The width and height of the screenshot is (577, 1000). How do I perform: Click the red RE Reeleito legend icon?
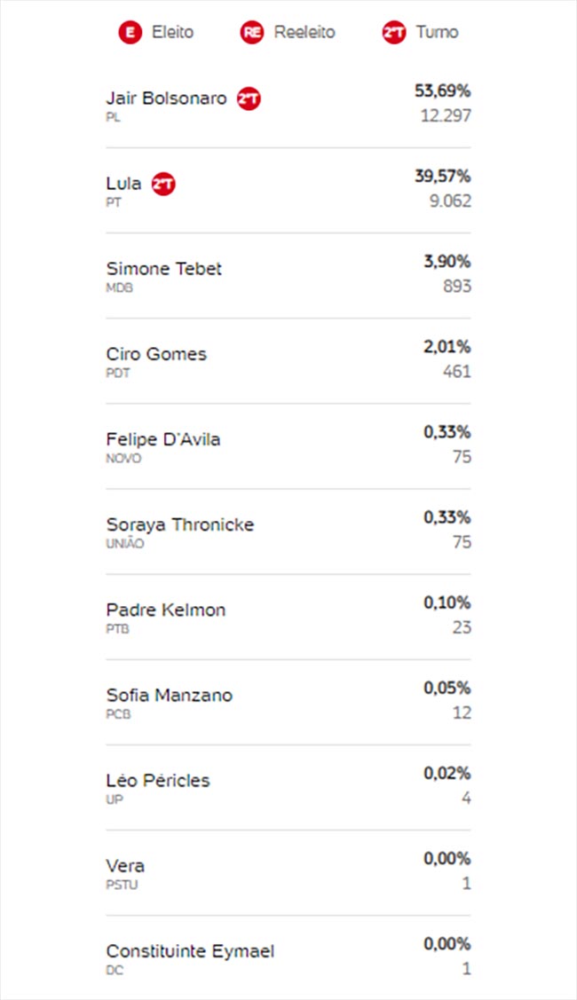click(252, 33)
